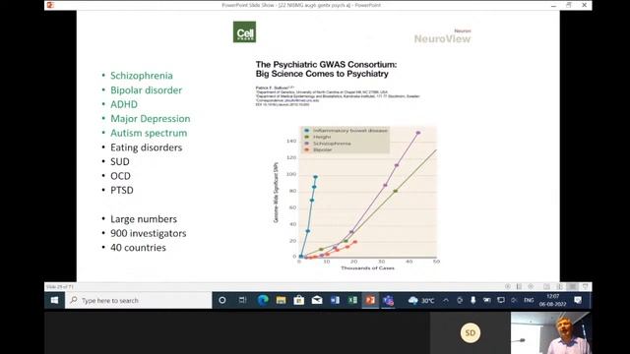Switch to Reading view from the status bar

[x=559, y=286]
